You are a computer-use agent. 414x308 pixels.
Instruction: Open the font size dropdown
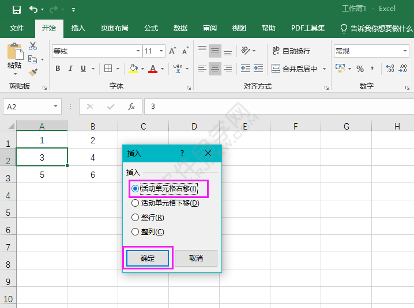(161, 51)
